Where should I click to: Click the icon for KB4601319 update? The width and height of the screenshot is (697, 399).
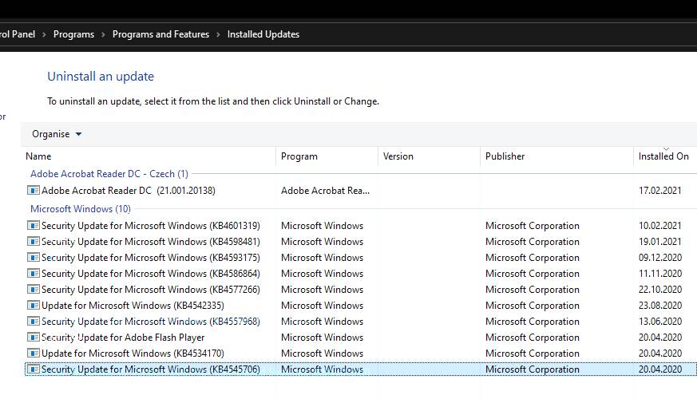point(34,225)
